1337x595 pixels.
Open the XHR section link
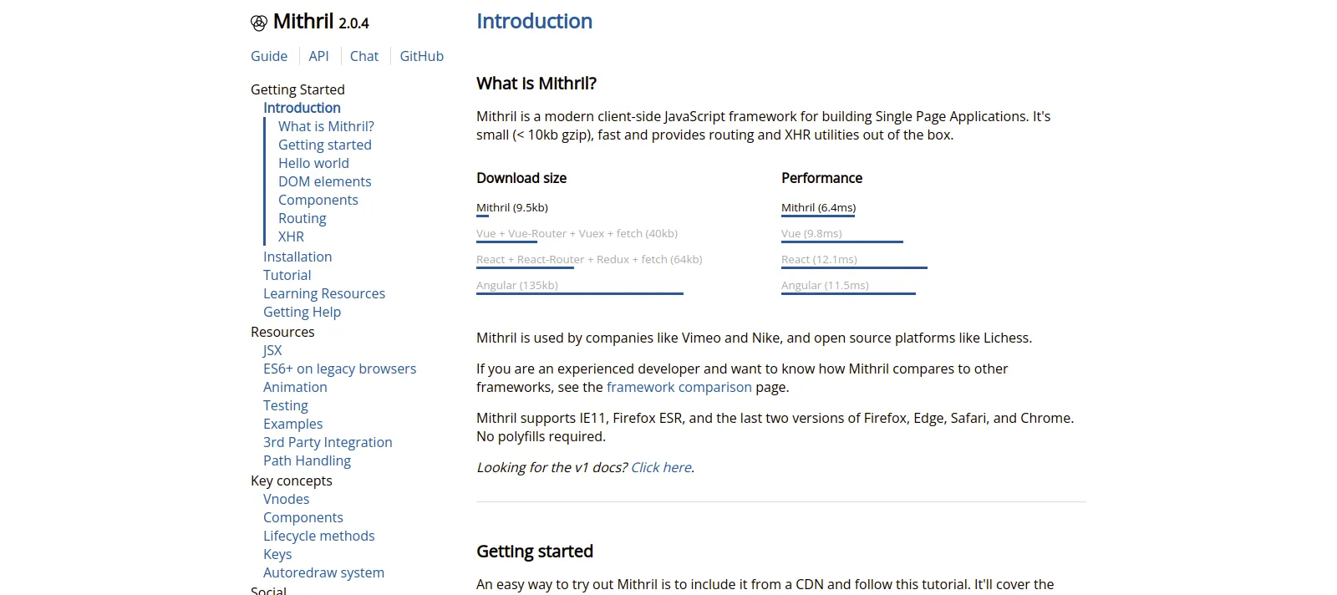coord(291,236)
